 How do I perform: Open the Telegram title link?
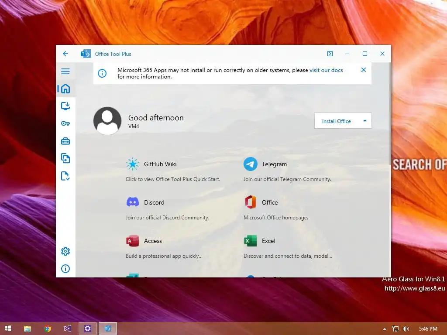tap(274, 164)
